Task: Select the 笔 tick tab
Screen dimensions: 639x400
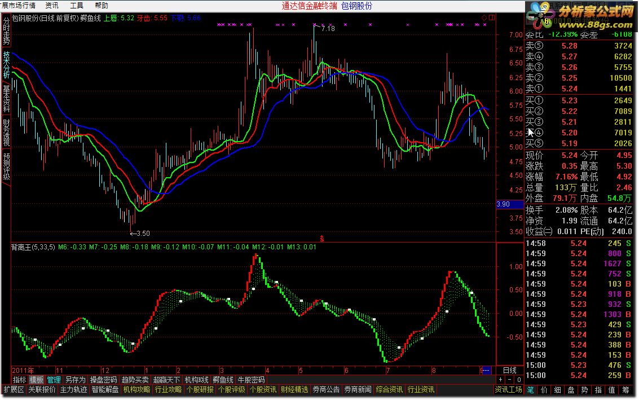Action: pos(531,390)
